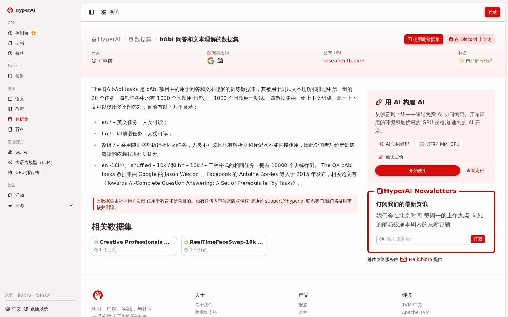Click 数据集支持 footer link
Viewport: 508px width, 317px height.
coord(206,312)
